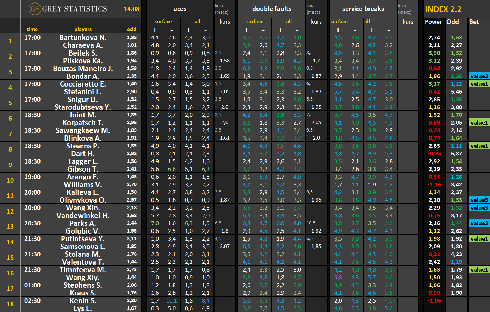Select the time column header
Viewport: 490px width, 312px height.
tap(32, 29)
